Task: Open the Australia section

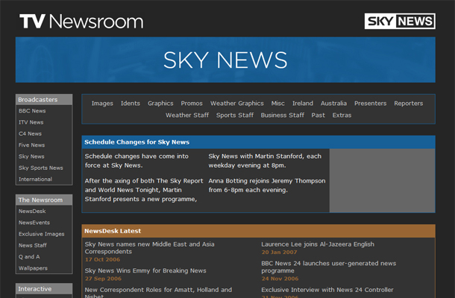Action: (333, 104)
